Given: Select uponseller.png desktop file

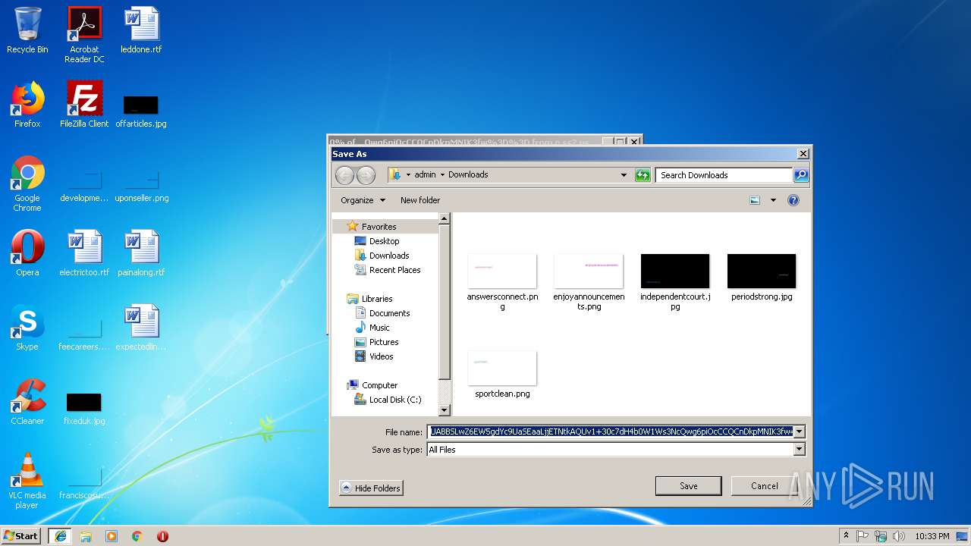Looking at the screenshot, I should pos(141,188).
